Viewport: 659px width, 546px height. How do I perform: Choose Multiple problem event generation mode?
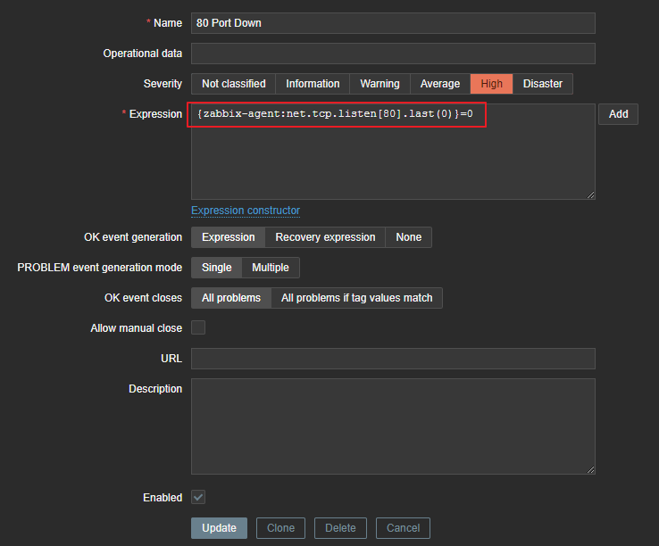(x=271, y=268)
